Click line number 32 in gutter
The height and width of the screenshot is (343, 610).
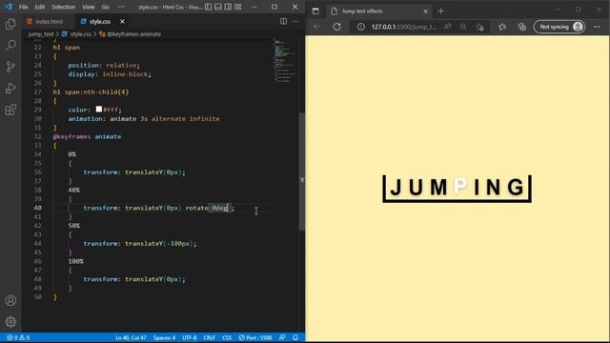[37, 136]
